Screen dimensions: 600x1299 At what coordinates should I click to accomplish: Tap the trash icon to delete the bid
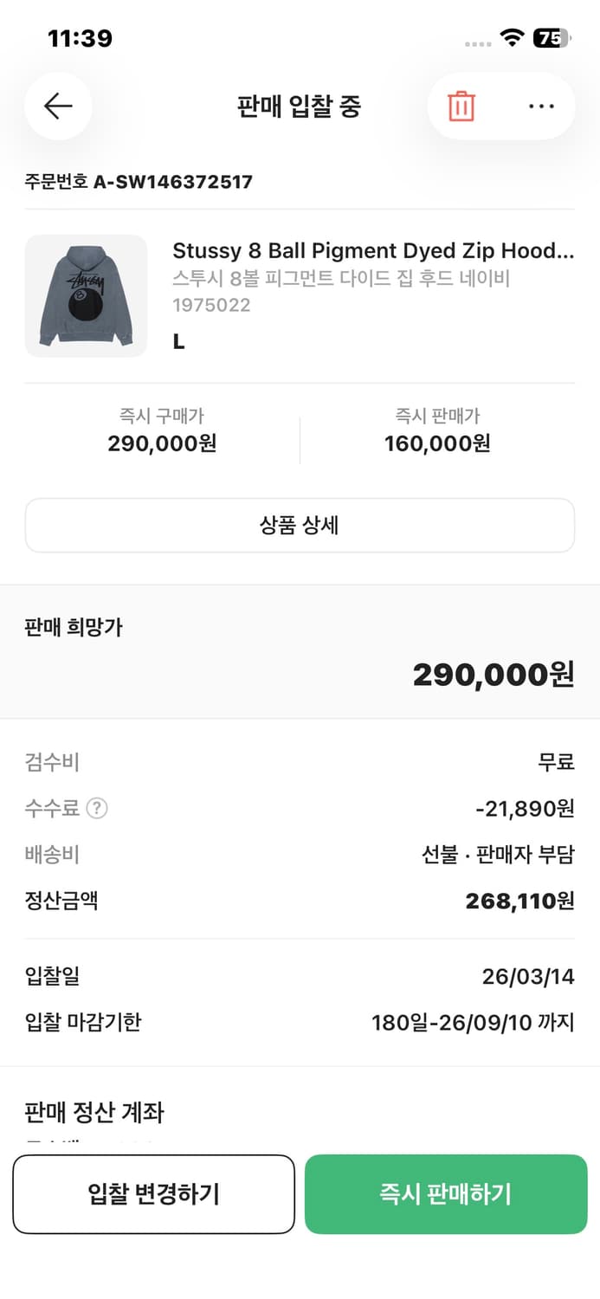[461, 106]
